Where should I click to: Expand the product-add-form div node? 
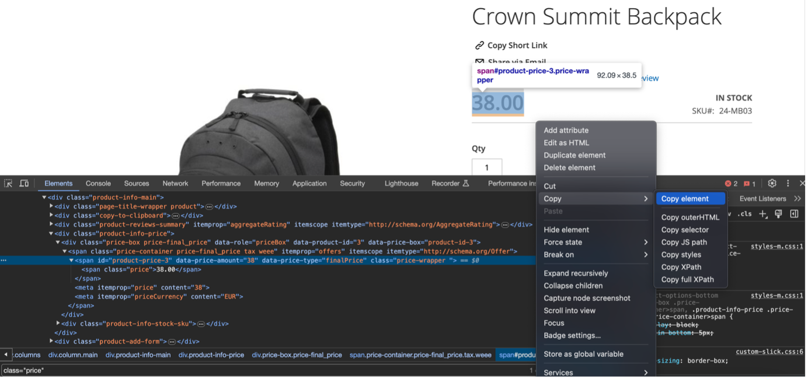click(51, 342)
